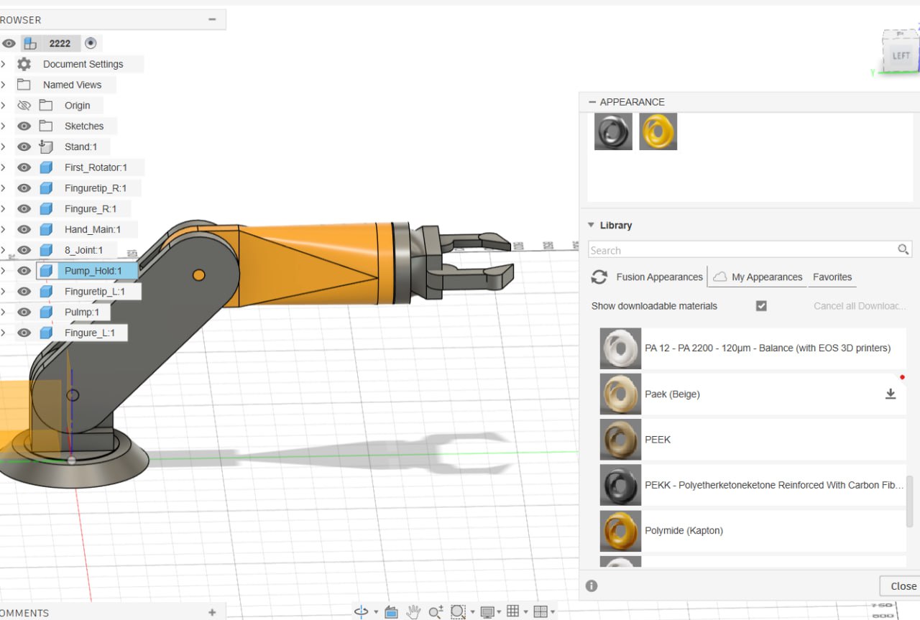This screenshot has height=620, width=920.
Task: Hide the Sketches folder
Action: pos(24,126)
